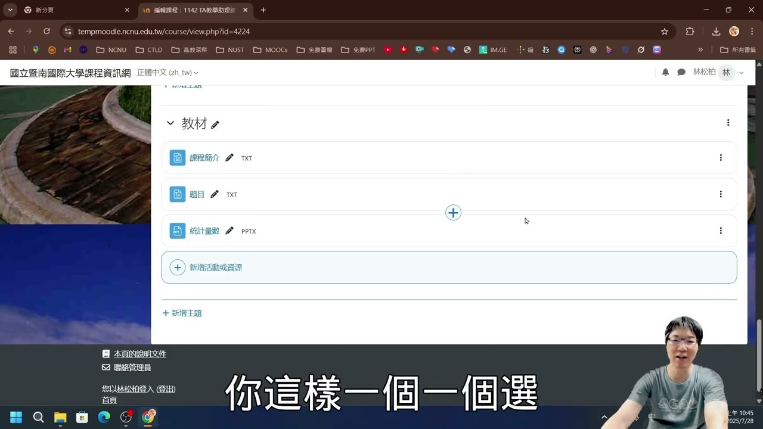Click the edit pencil next to 統計量數
This screenshot has height=429, width=763.
[x=229, y=231]
